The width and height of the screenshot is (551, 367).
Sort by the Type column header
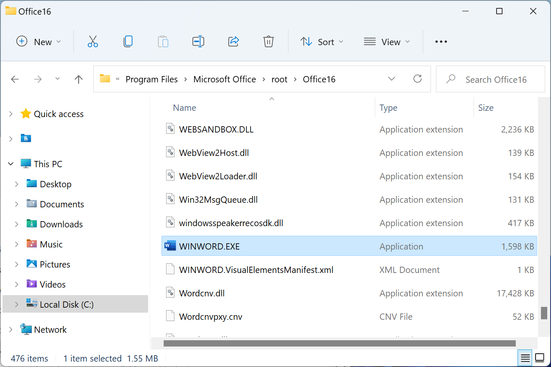click(388, 107)
